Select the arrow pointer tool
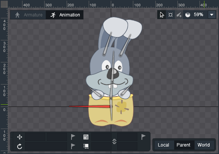The height and width of the screenshot is (154, 219). (162, 15)
